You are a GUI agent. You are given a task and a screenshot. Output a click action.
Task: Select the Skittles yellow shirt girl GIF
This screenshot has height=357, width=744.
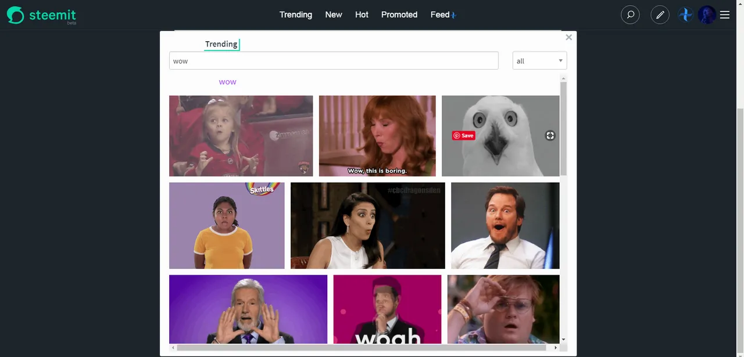tap(227, 226)
